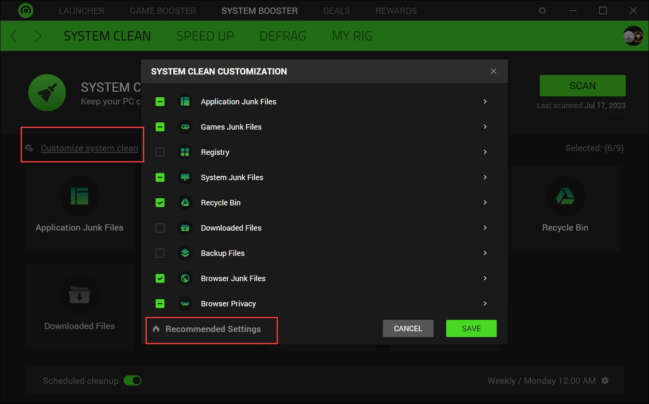Click the Downloaded Files background card icon

pyautogui.click(x=80, y=295)
